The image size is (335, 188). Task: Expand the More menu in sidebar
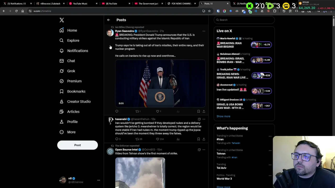pos(68,132)
